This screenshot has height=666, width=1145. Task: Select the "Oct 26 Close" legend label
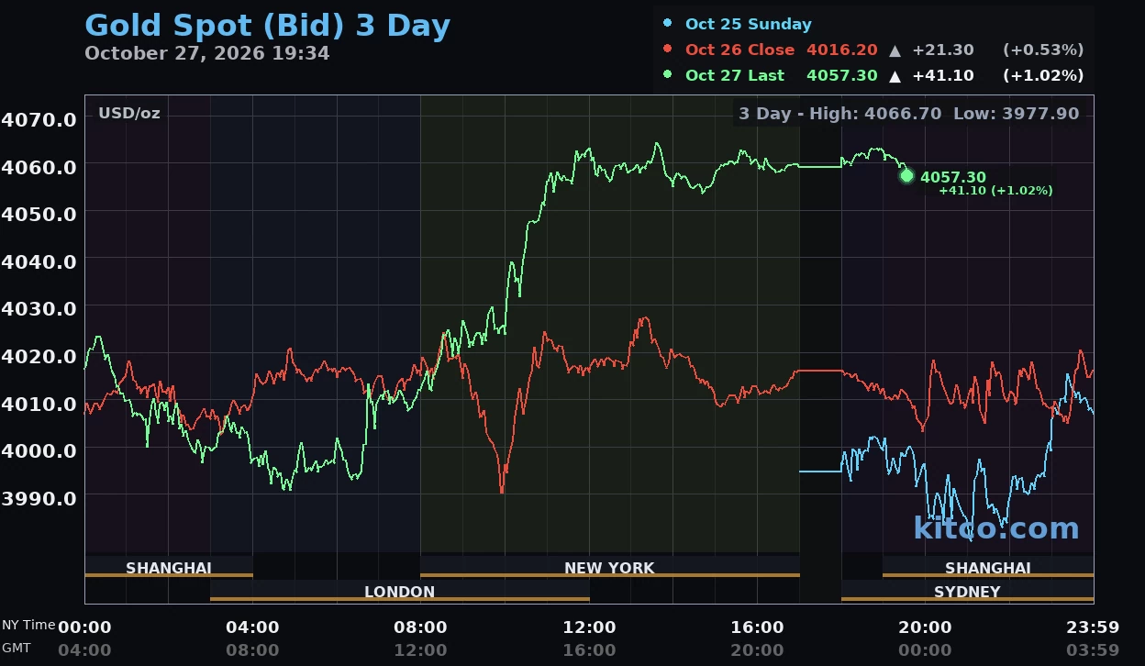coord(740,50)
